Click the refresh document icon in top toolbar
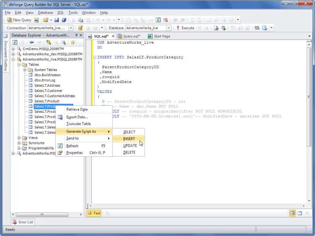 point(158,20)
